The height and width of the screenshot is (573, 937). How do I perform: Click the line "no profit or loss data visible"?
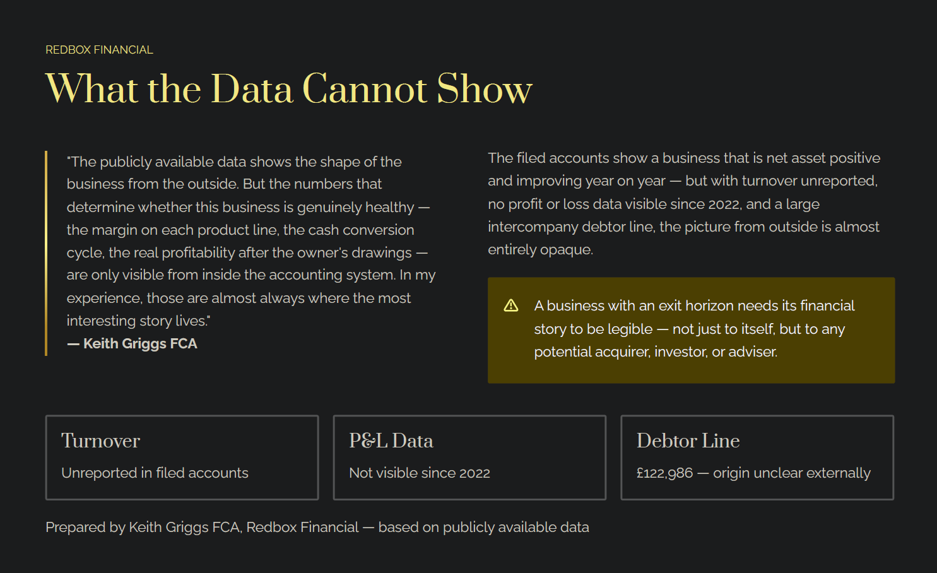point(654,204)
